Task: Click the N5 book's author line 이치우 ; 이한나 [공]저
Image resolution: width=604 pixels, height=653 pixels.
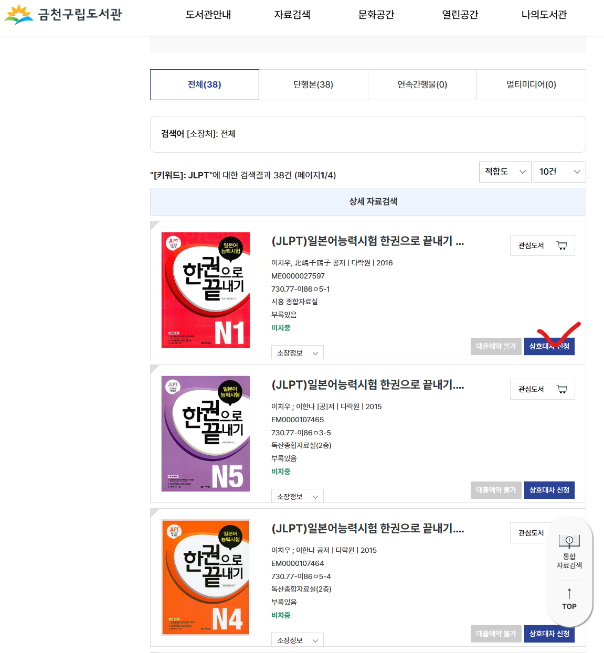Action: [326, 406]
